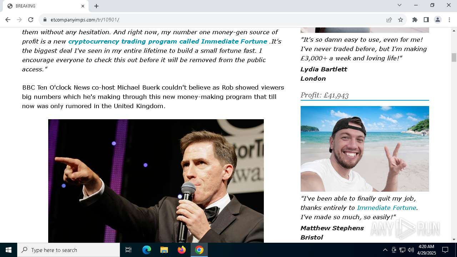Show hidden system tray icons
457x257 pixels.
[385, 250]
